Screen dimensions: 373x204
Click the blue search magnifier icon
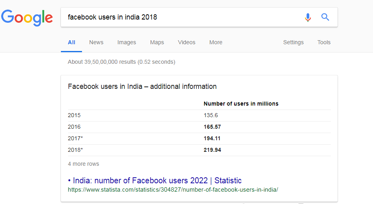click(325, 17)
